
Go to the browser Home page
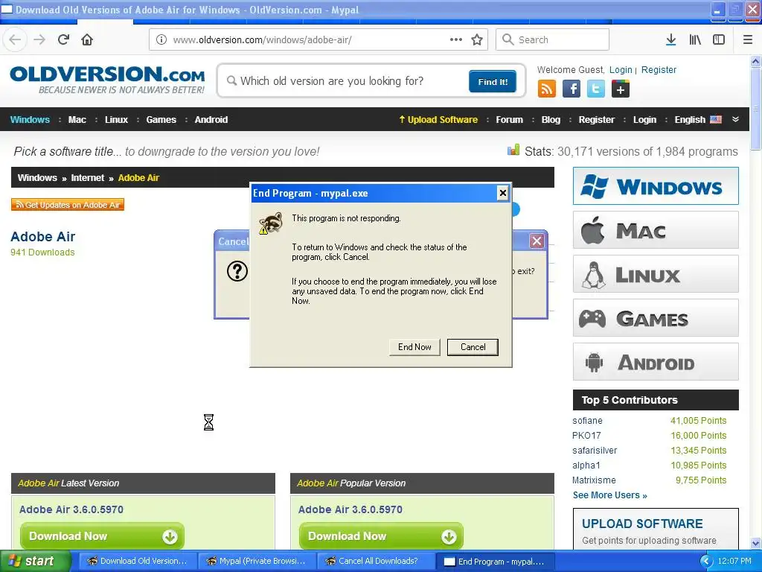87,40
